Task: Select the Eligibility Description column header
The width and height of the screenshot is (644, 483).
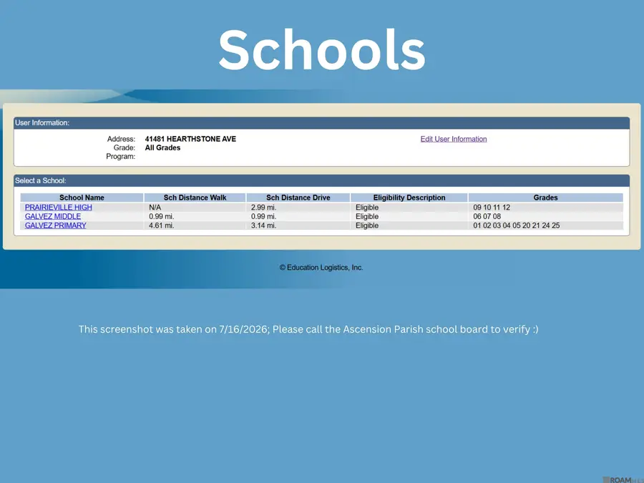Action: pyautogui.click(x=409, y=197)
